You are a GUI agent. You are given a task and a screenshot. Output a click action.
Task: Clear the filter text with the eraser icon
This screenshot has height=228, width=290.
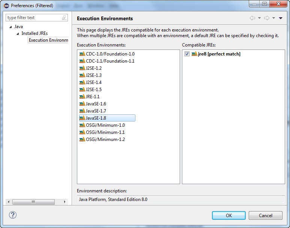[64, 18]
